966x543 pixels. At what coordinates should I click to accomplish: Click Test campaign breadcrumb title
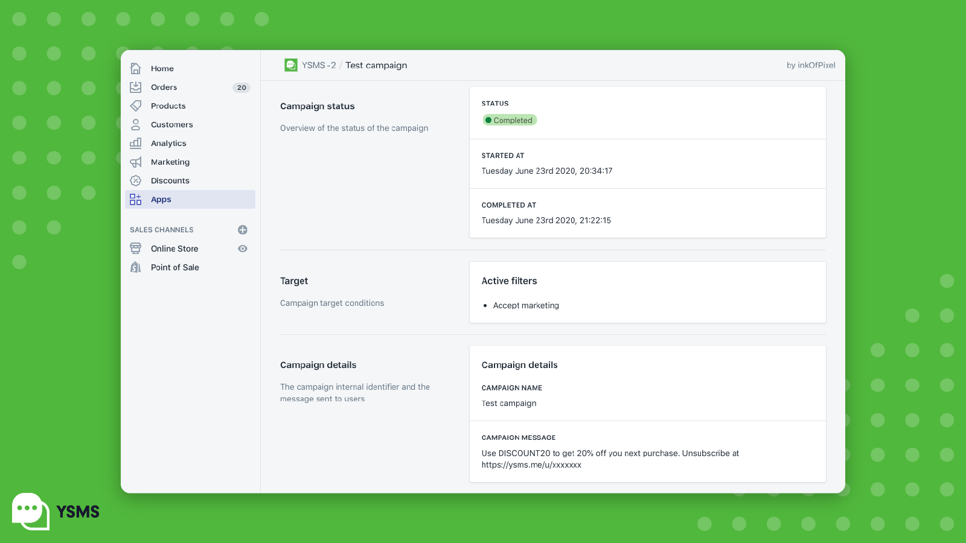coord(376,65)
